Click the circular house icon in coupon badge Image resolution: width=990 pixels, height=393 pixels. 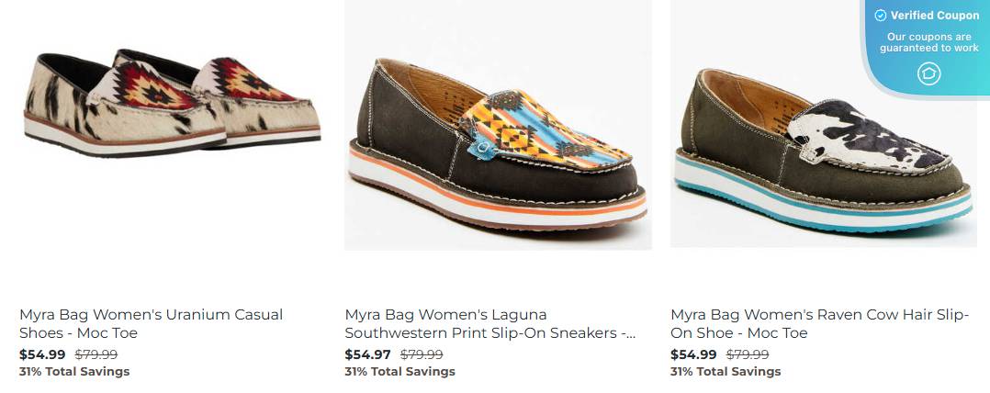(x=928, y=73)
